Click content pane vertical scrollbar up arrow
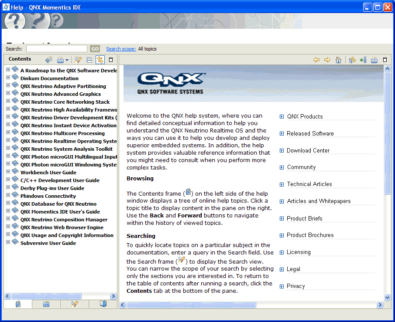This screenshot has height=322, width=395. tap(387, 68)
